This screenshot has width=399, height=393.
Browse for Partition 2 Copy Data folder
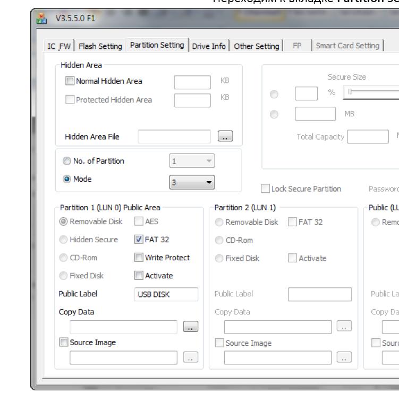pos(344,326)
